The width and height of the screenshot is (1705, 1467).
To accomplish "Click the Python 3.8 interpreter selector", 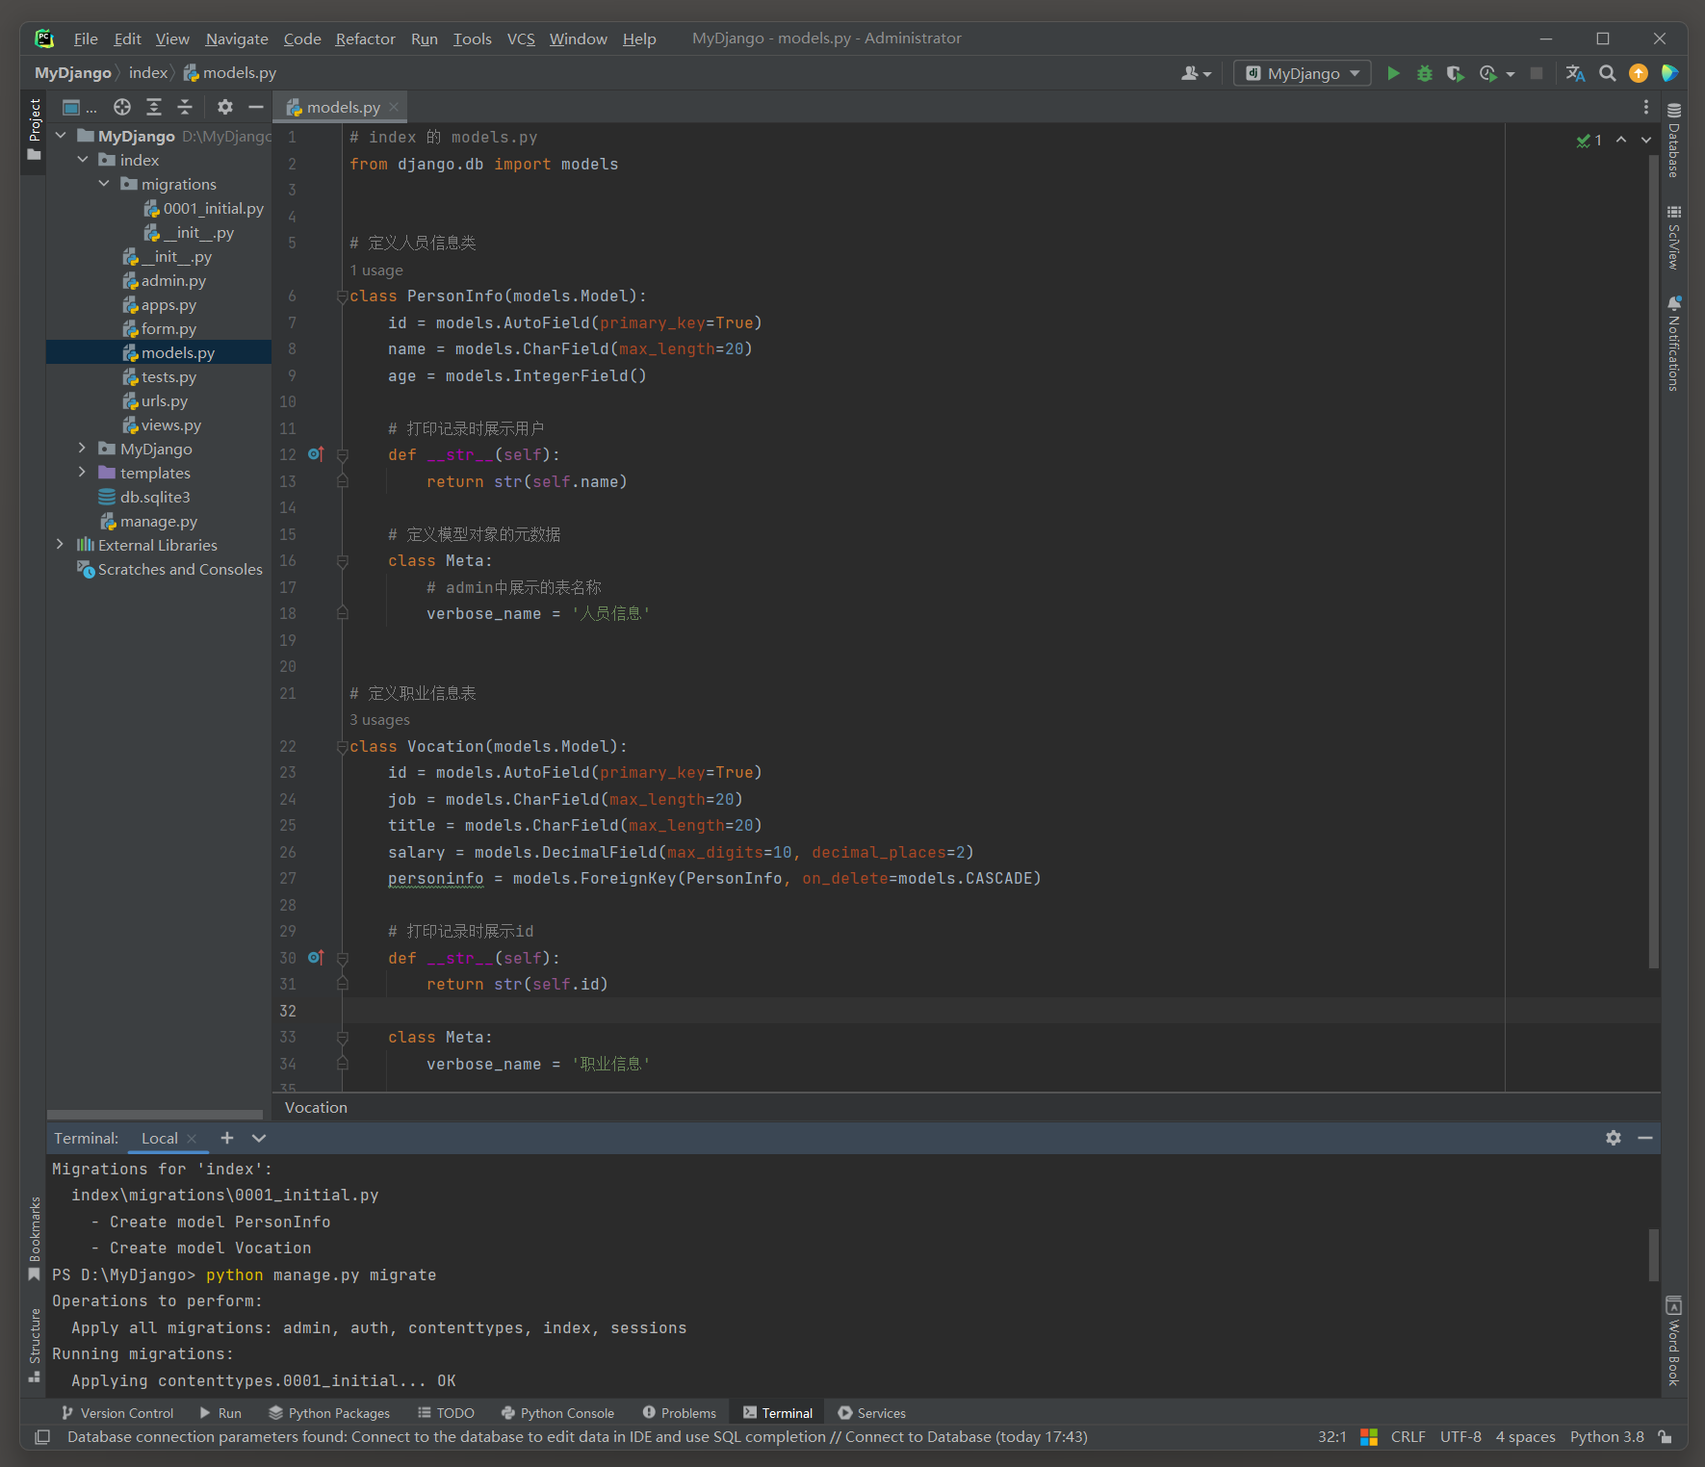I will coord(1607,1437).
